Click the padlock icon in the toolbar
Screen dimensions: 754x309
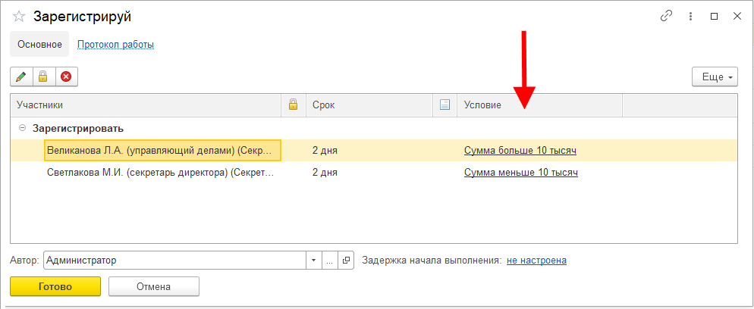tap(43, 76)
